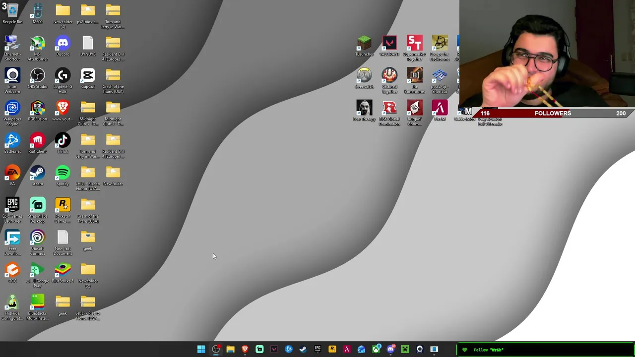Open the Google Play desktop shortcut
635x357 pixels.
tap(38, 275)
